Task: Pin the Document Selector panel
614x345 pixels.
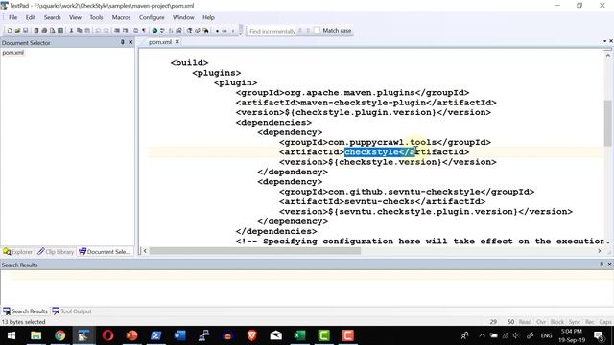Action: point(122,42)
